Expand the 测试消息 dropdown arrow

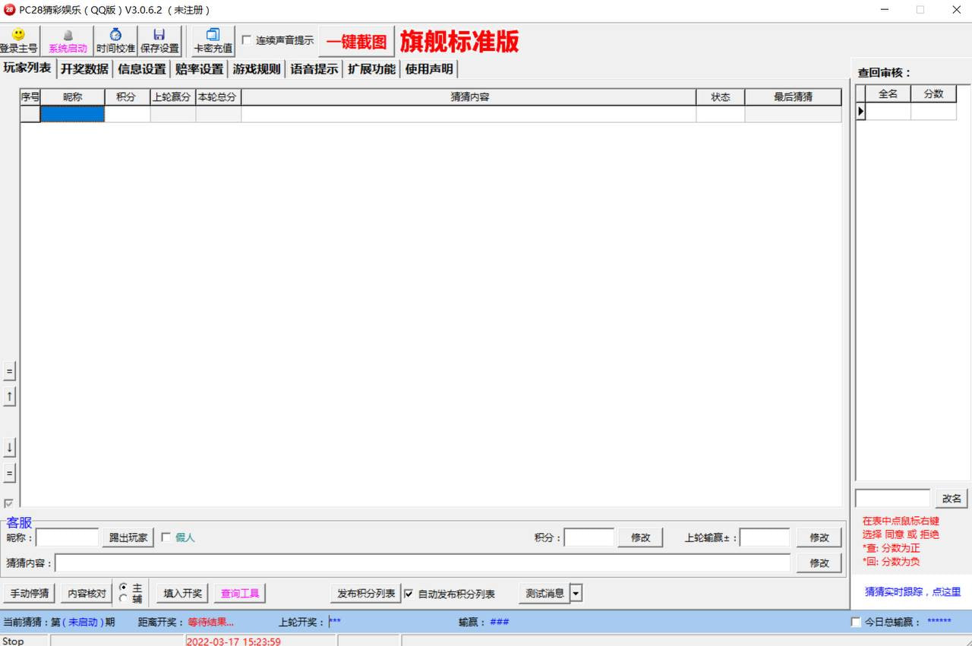pyautogui.click(x=576, y=594)
